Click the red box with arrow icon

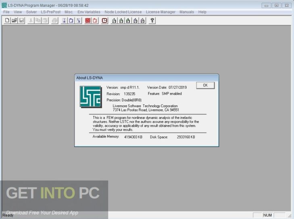95,21
